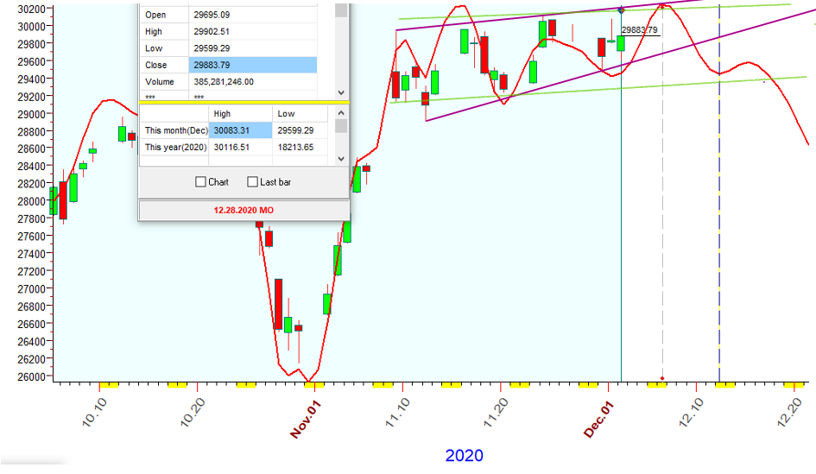The width and height of the screenshot is (816, 474).
Task: Click the lower table scroll up arrow
Action: (x=341, y=112)
